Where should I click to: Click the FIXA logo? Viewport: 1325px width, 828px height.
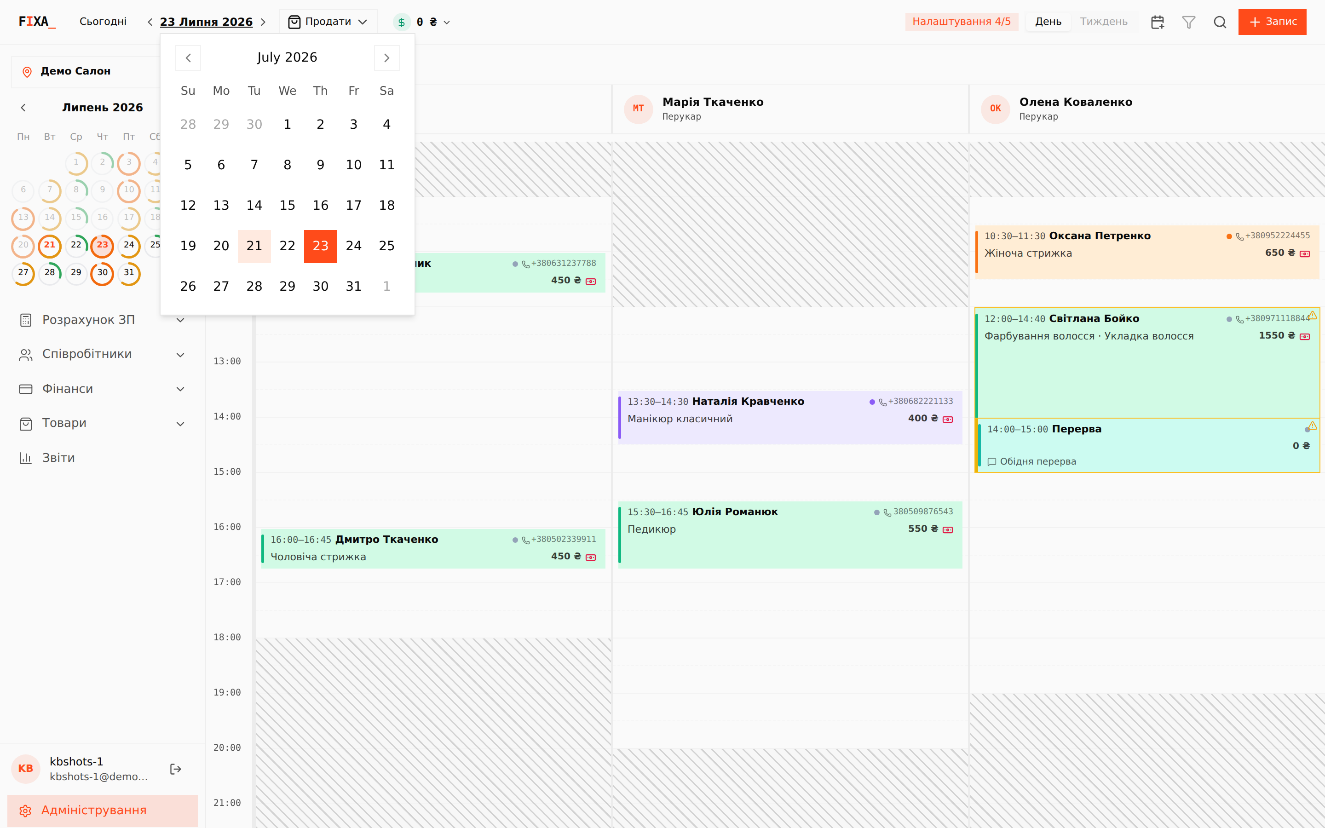pyautogui.click(x=37, y=22)
